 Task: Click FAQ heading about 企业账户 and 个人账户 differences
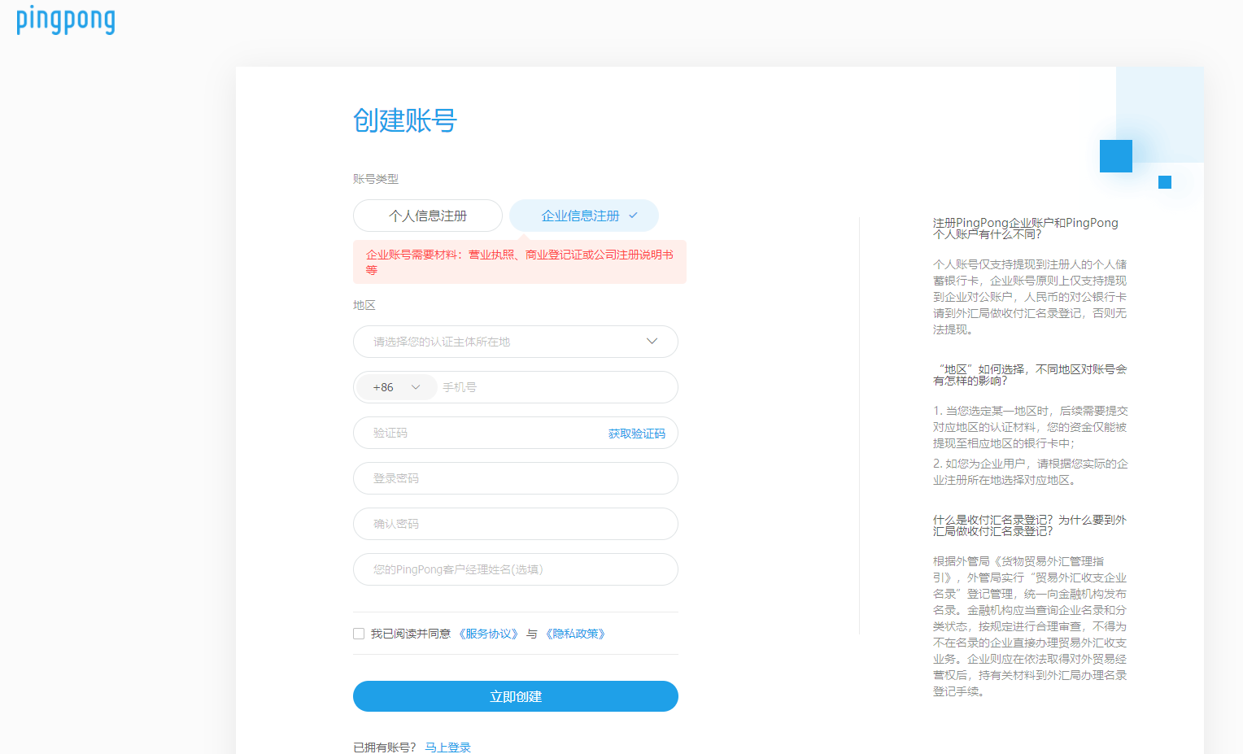click(x=1025, y=229)
